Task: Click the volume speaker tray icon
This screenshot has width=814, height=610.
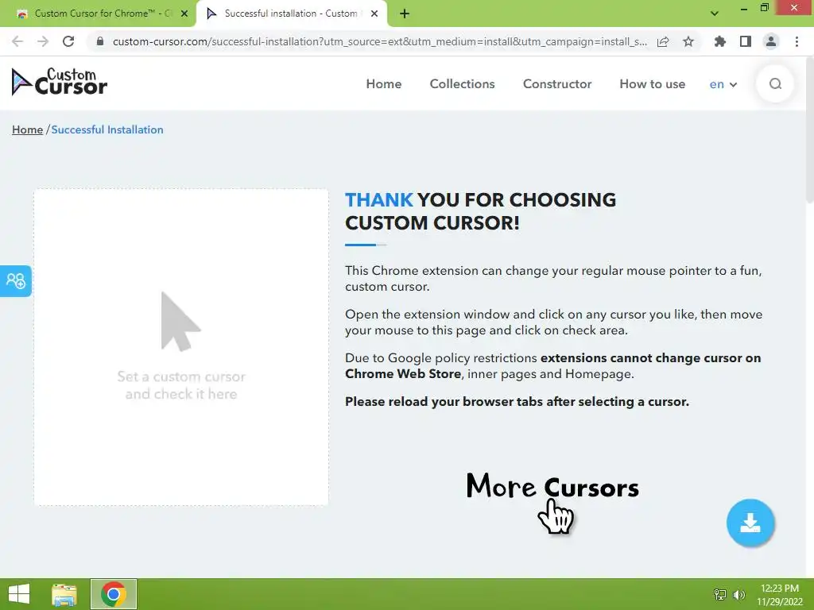Action: click(x=739, y=594)
